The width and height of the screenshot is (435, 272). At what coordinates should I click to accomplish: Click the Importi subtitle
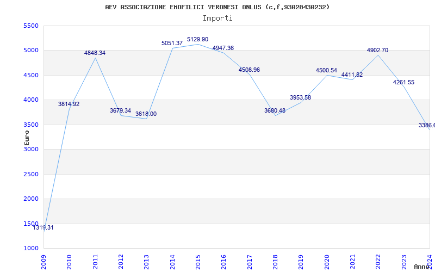217,18
